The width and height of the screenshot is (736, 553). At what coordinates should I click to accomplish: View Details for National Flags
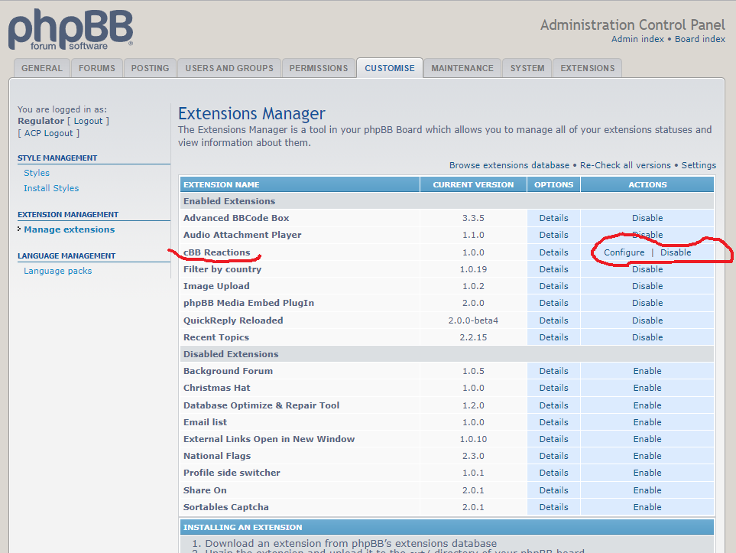pyautogui.click(x=553, y=456)
